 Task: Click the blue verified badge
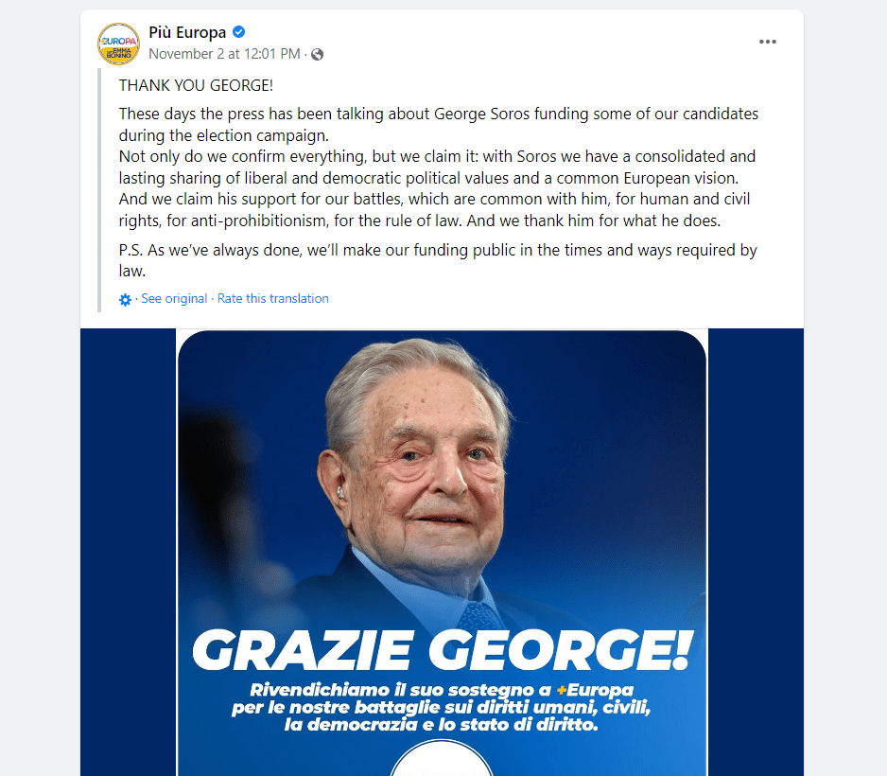pyautogui.click(x=239, y=33)
